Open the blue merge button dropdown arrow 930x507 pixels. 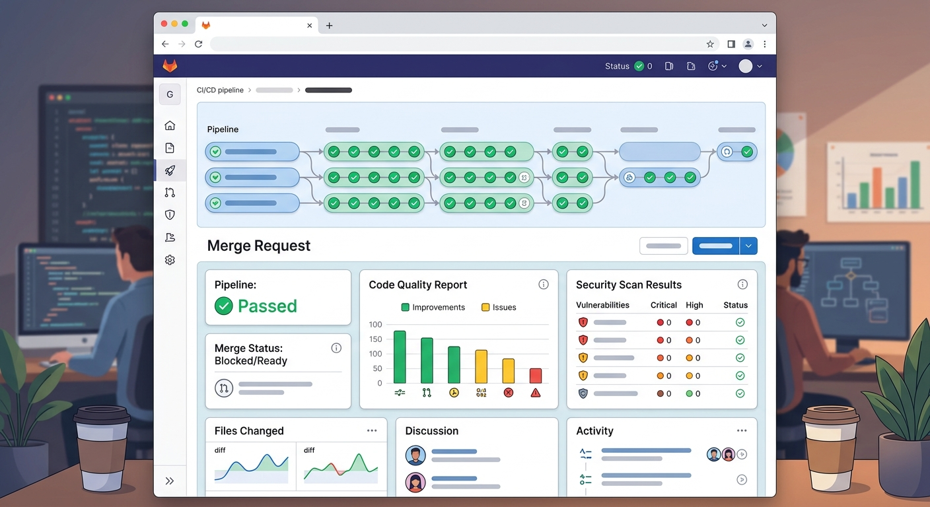[x=748, y=246]
